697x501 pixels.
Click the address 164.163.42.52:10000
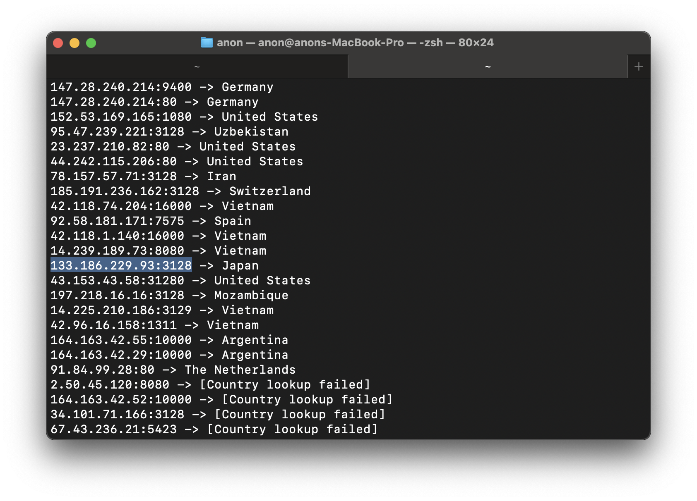(x=121, y=399)
